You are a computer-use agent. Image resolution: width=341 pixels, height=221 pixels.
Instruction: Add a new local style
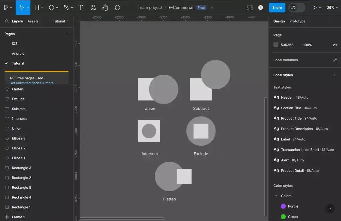335,75
